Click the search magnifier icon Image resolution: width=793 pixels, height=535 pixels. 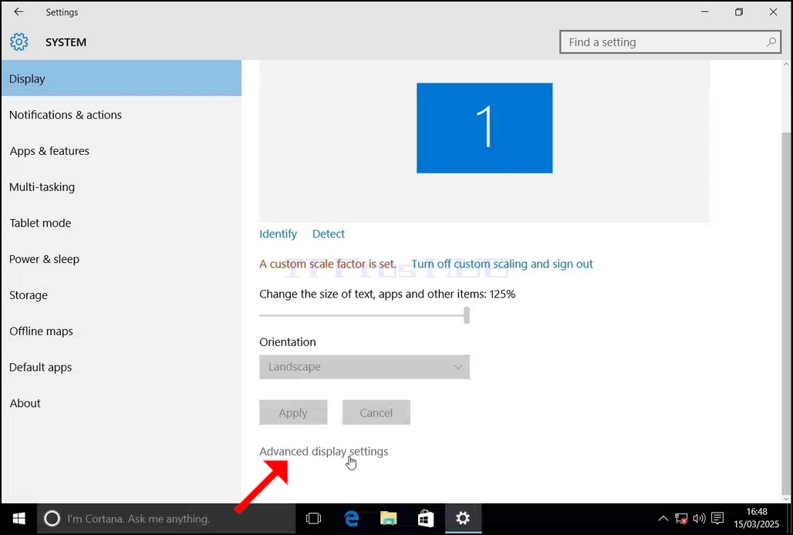click(771, 42)
